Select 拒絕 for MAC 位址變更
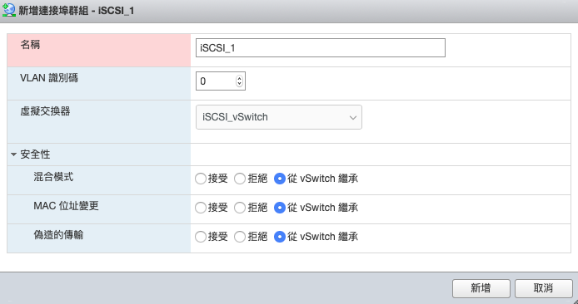578x304 pixels. point(240,208)
